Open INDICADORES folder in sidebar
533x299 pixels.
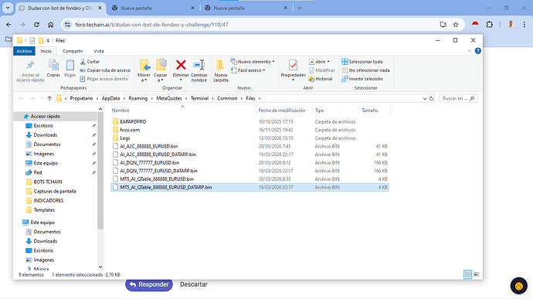pos(49,201)
